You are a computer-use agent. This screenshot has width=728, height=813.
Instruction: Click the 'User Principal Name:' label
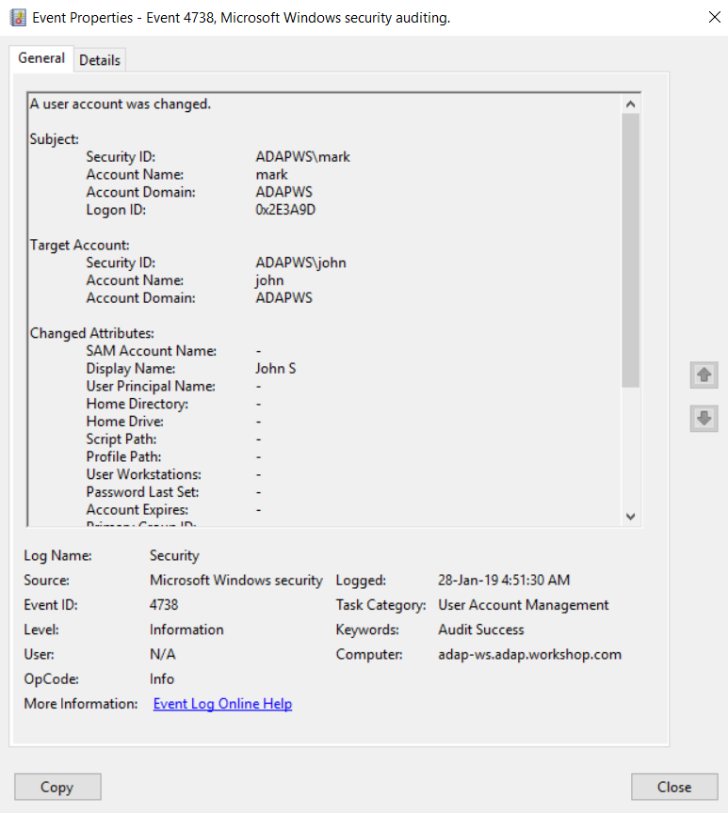point(151,387)
